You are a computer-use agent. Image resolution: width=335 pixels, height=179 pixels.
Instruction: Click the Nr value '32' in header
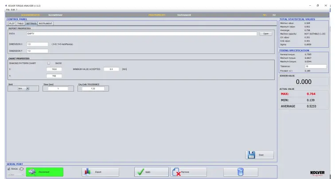coord(274,15)
